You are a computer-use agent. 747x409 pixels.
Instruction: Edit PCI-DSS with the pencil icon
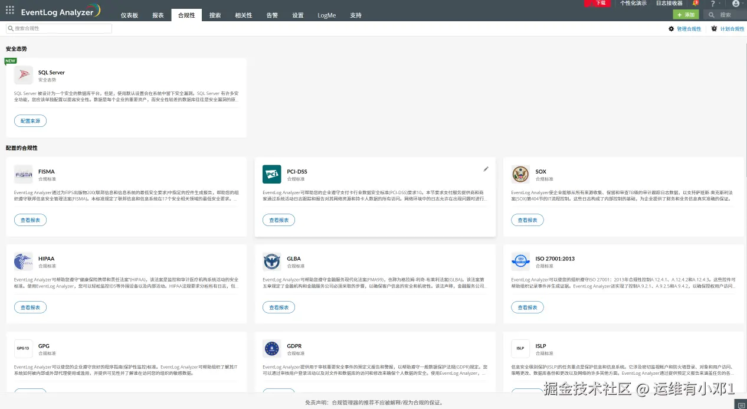(486, 169)
